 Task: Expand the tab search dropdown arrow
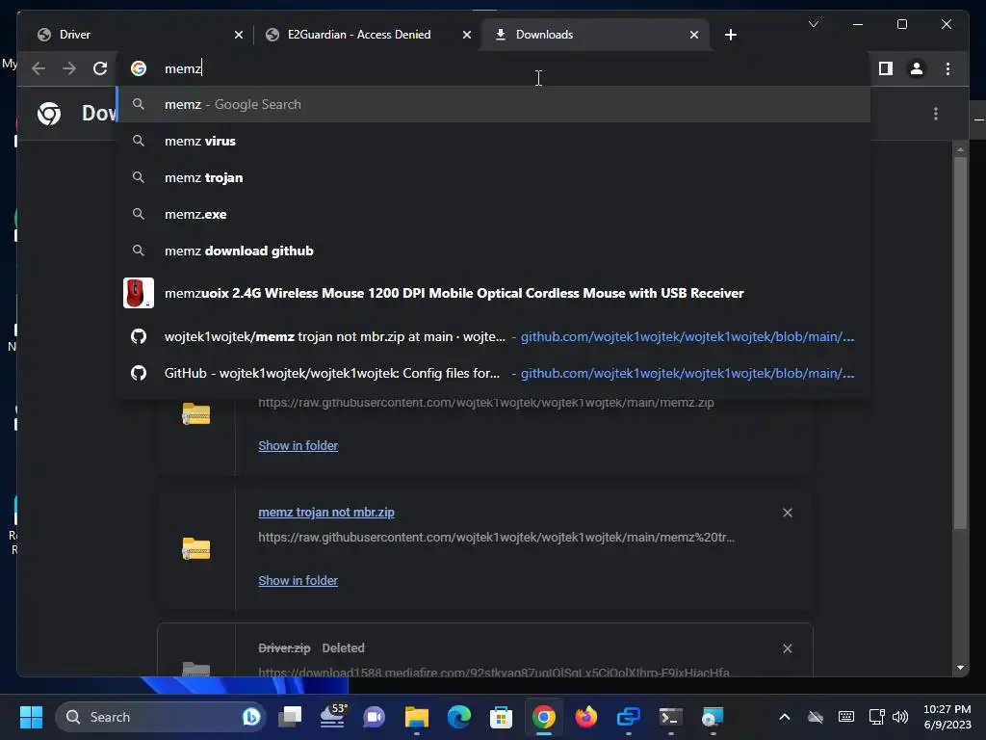(813, 24)
